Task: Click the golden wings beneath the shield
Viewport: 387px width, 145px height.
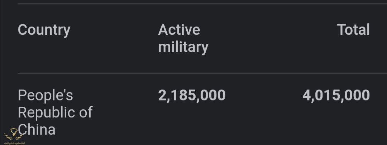Action: [x=14, y=137]
